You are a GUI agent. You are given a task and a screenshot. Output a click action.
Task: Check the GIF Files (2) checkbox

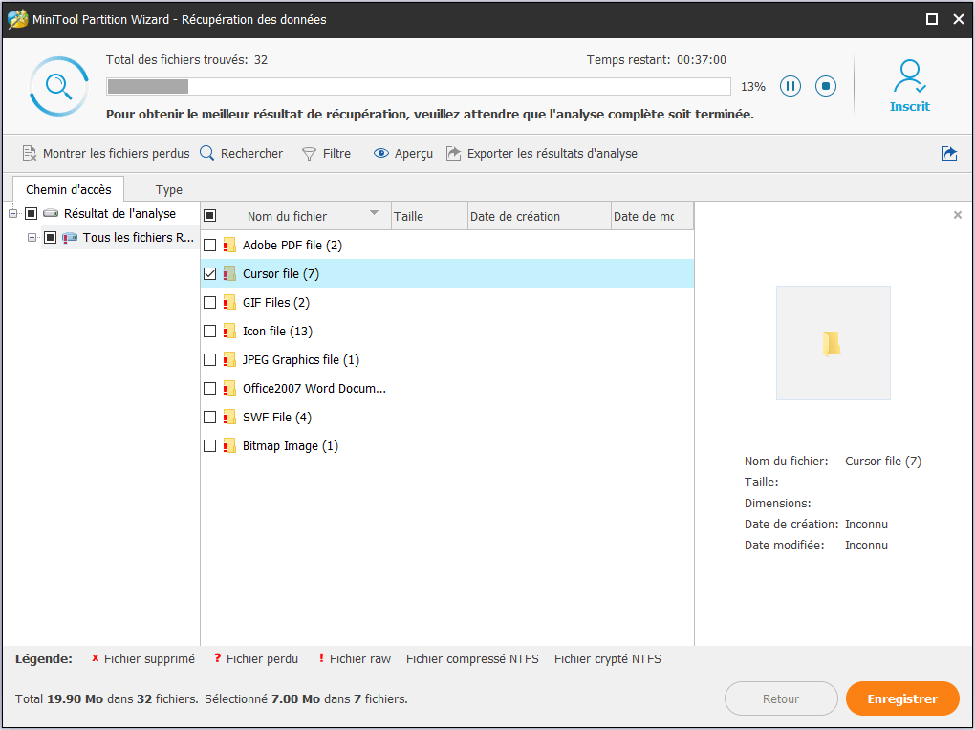210,302
